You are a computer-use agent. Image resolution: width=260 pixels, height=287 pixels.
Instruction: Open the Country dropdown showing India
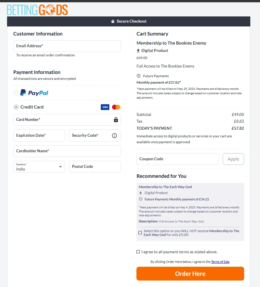[x=39, y=167]
